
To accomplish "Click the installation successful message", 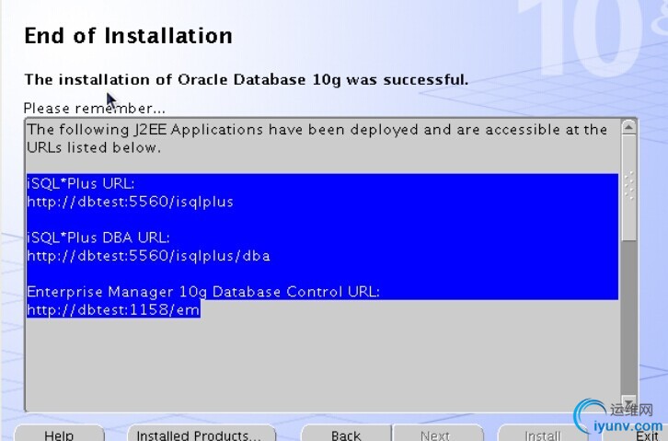I will click(x=247, y=80).
